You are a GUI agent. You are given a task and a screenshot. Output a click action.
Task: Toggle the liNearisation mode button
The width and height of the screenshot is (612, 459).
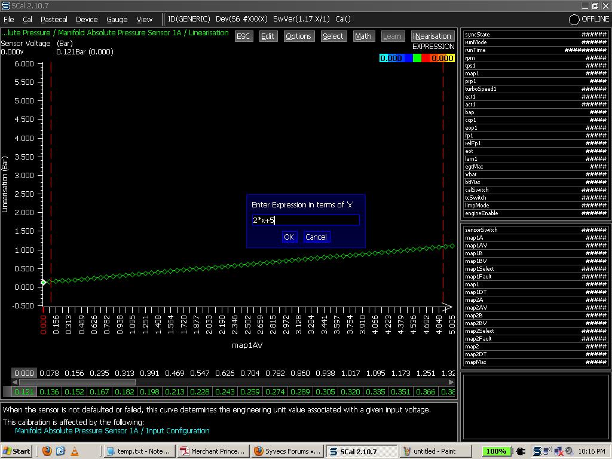click(x=432, y=36)
